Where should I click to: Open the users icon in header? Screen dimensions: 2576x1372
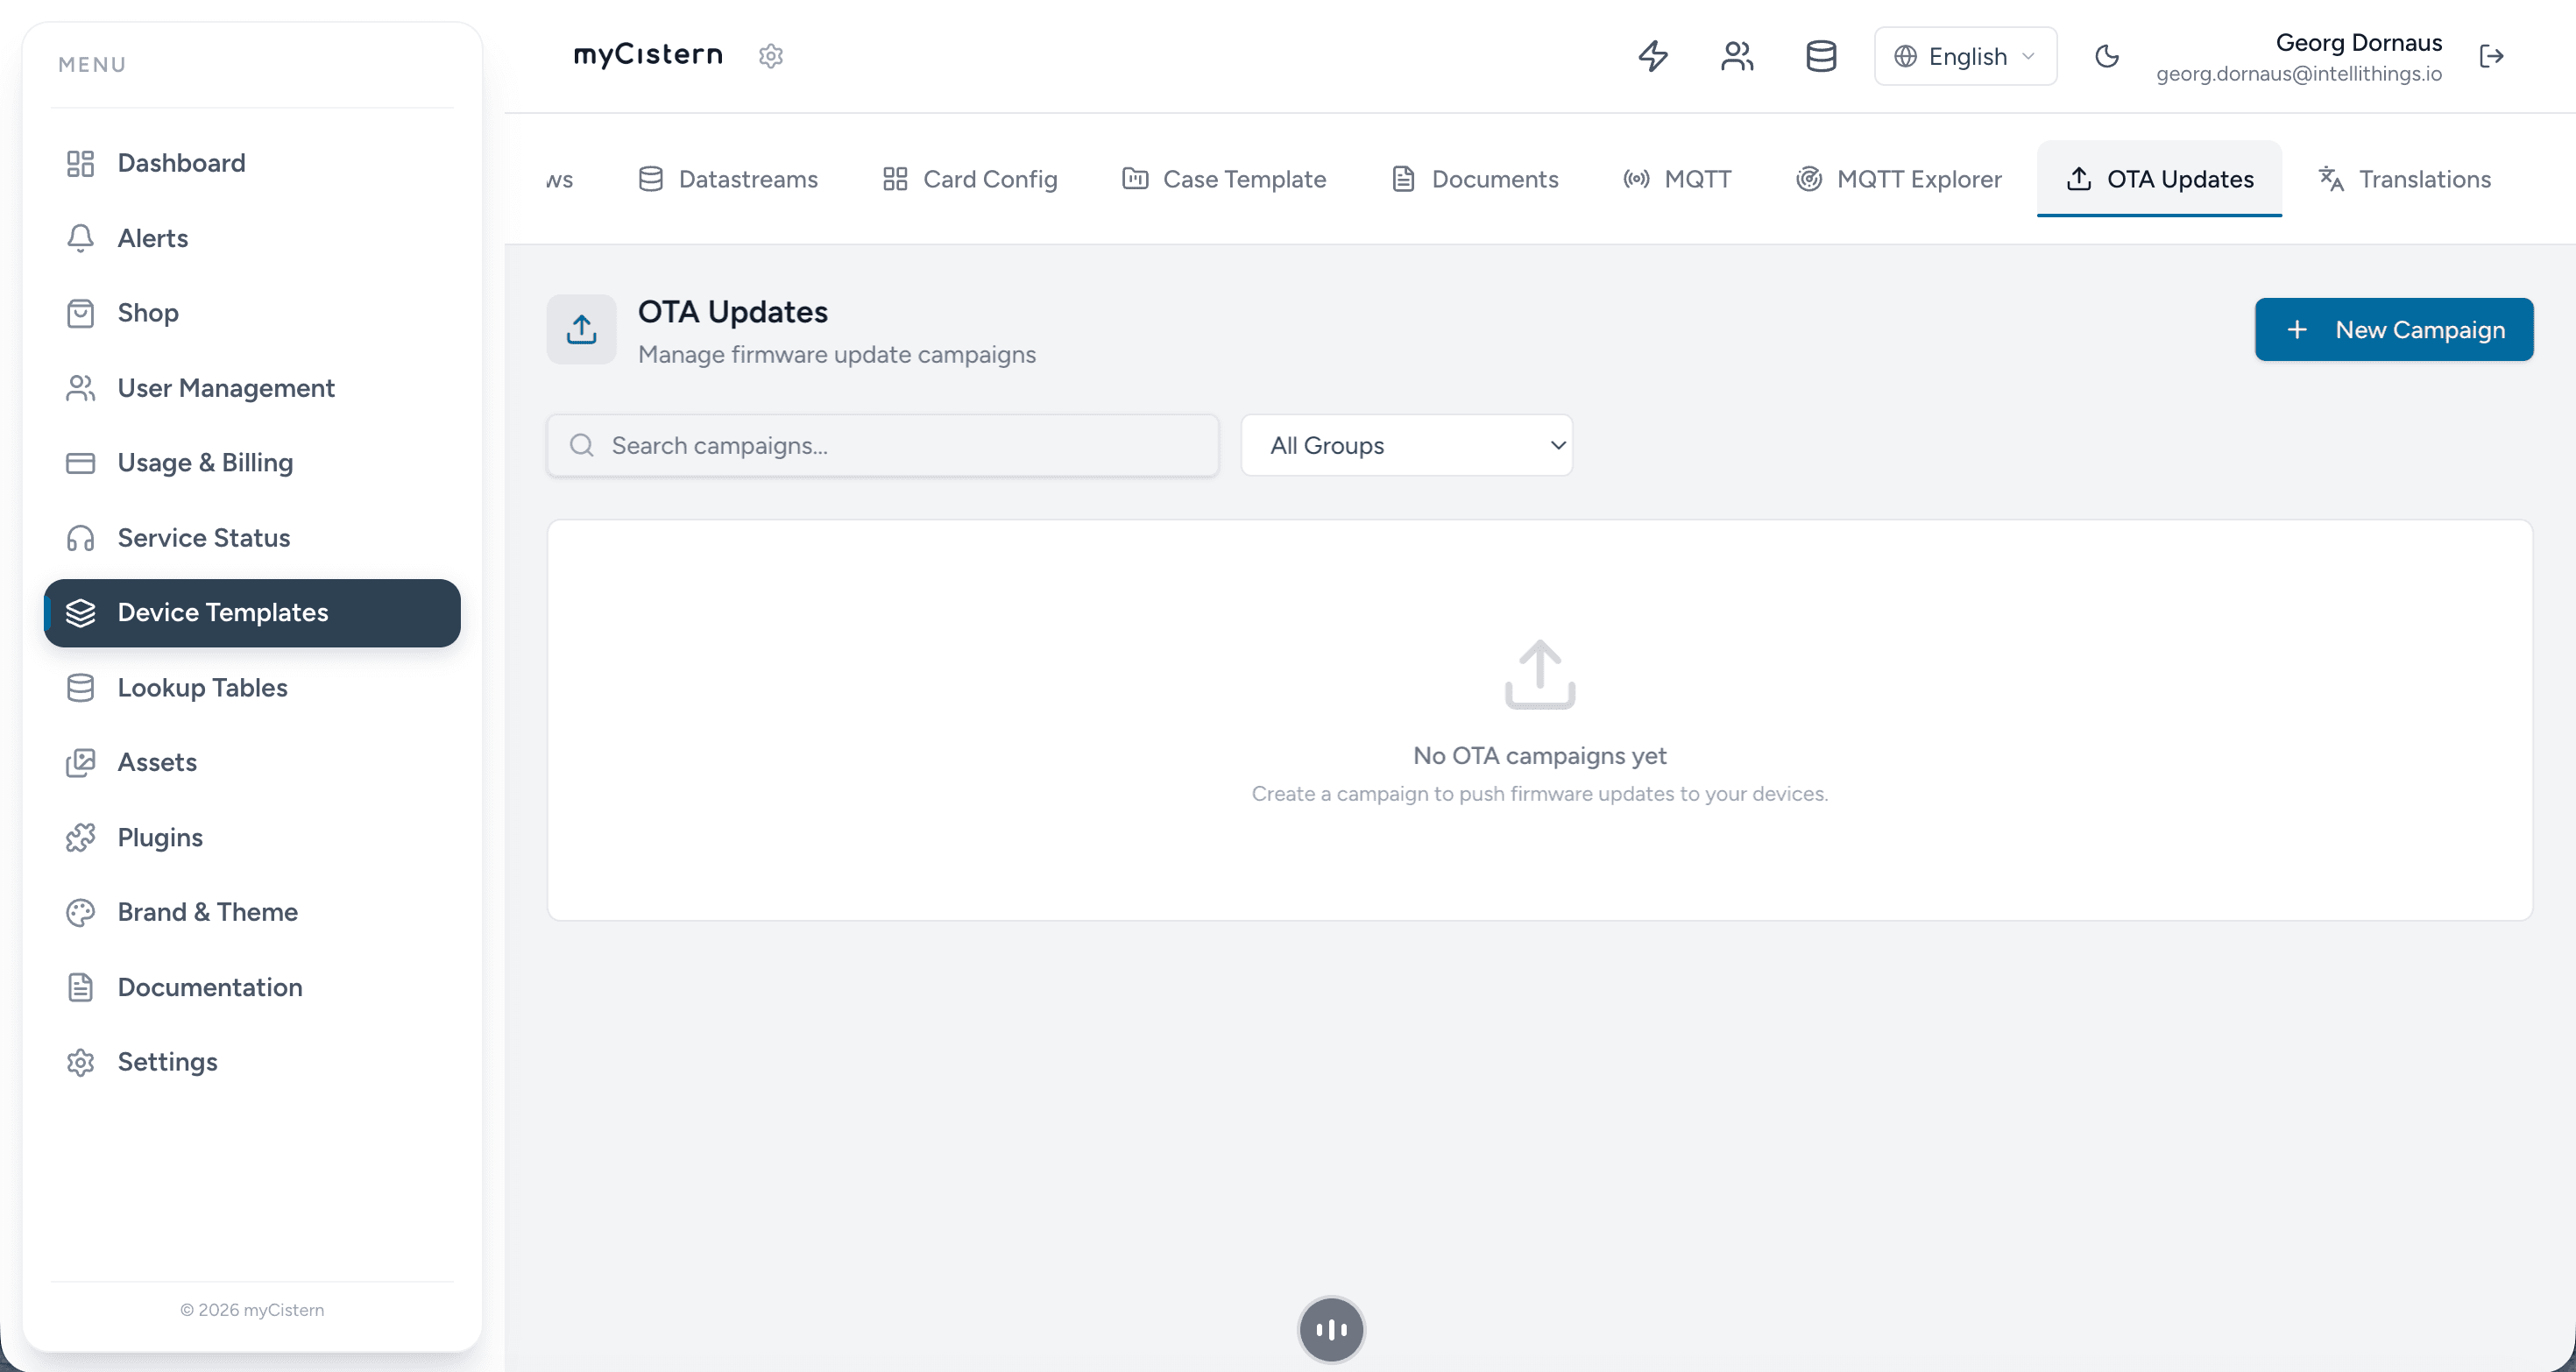[x=1737, y=56]
